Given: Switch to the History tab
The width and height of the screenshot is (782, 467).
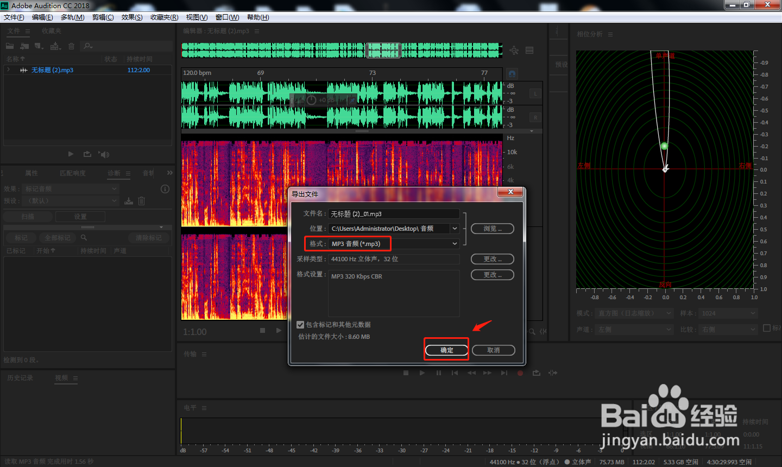Looking at the screenshot, I should (20, 378).
